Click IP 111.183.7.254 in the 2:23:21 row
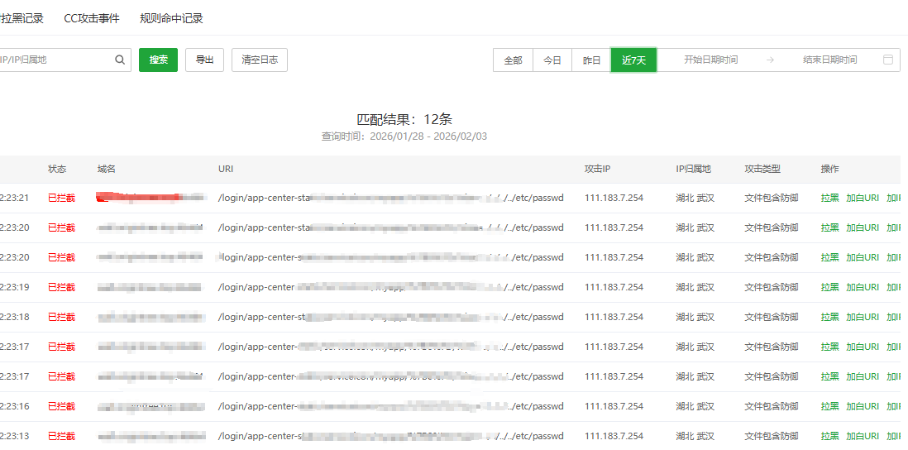The width and height of the screenshot is (908, 450). (x=614, y=198)
